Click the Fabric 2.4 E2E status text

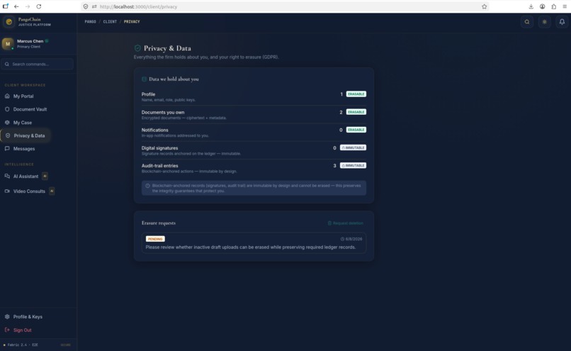click(x=23, y=345)
